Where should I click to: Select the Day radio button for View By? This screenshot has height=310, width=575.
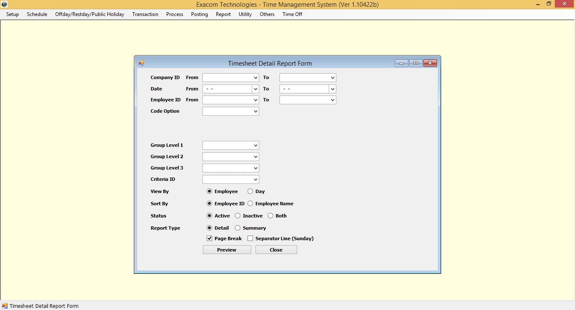250,191
